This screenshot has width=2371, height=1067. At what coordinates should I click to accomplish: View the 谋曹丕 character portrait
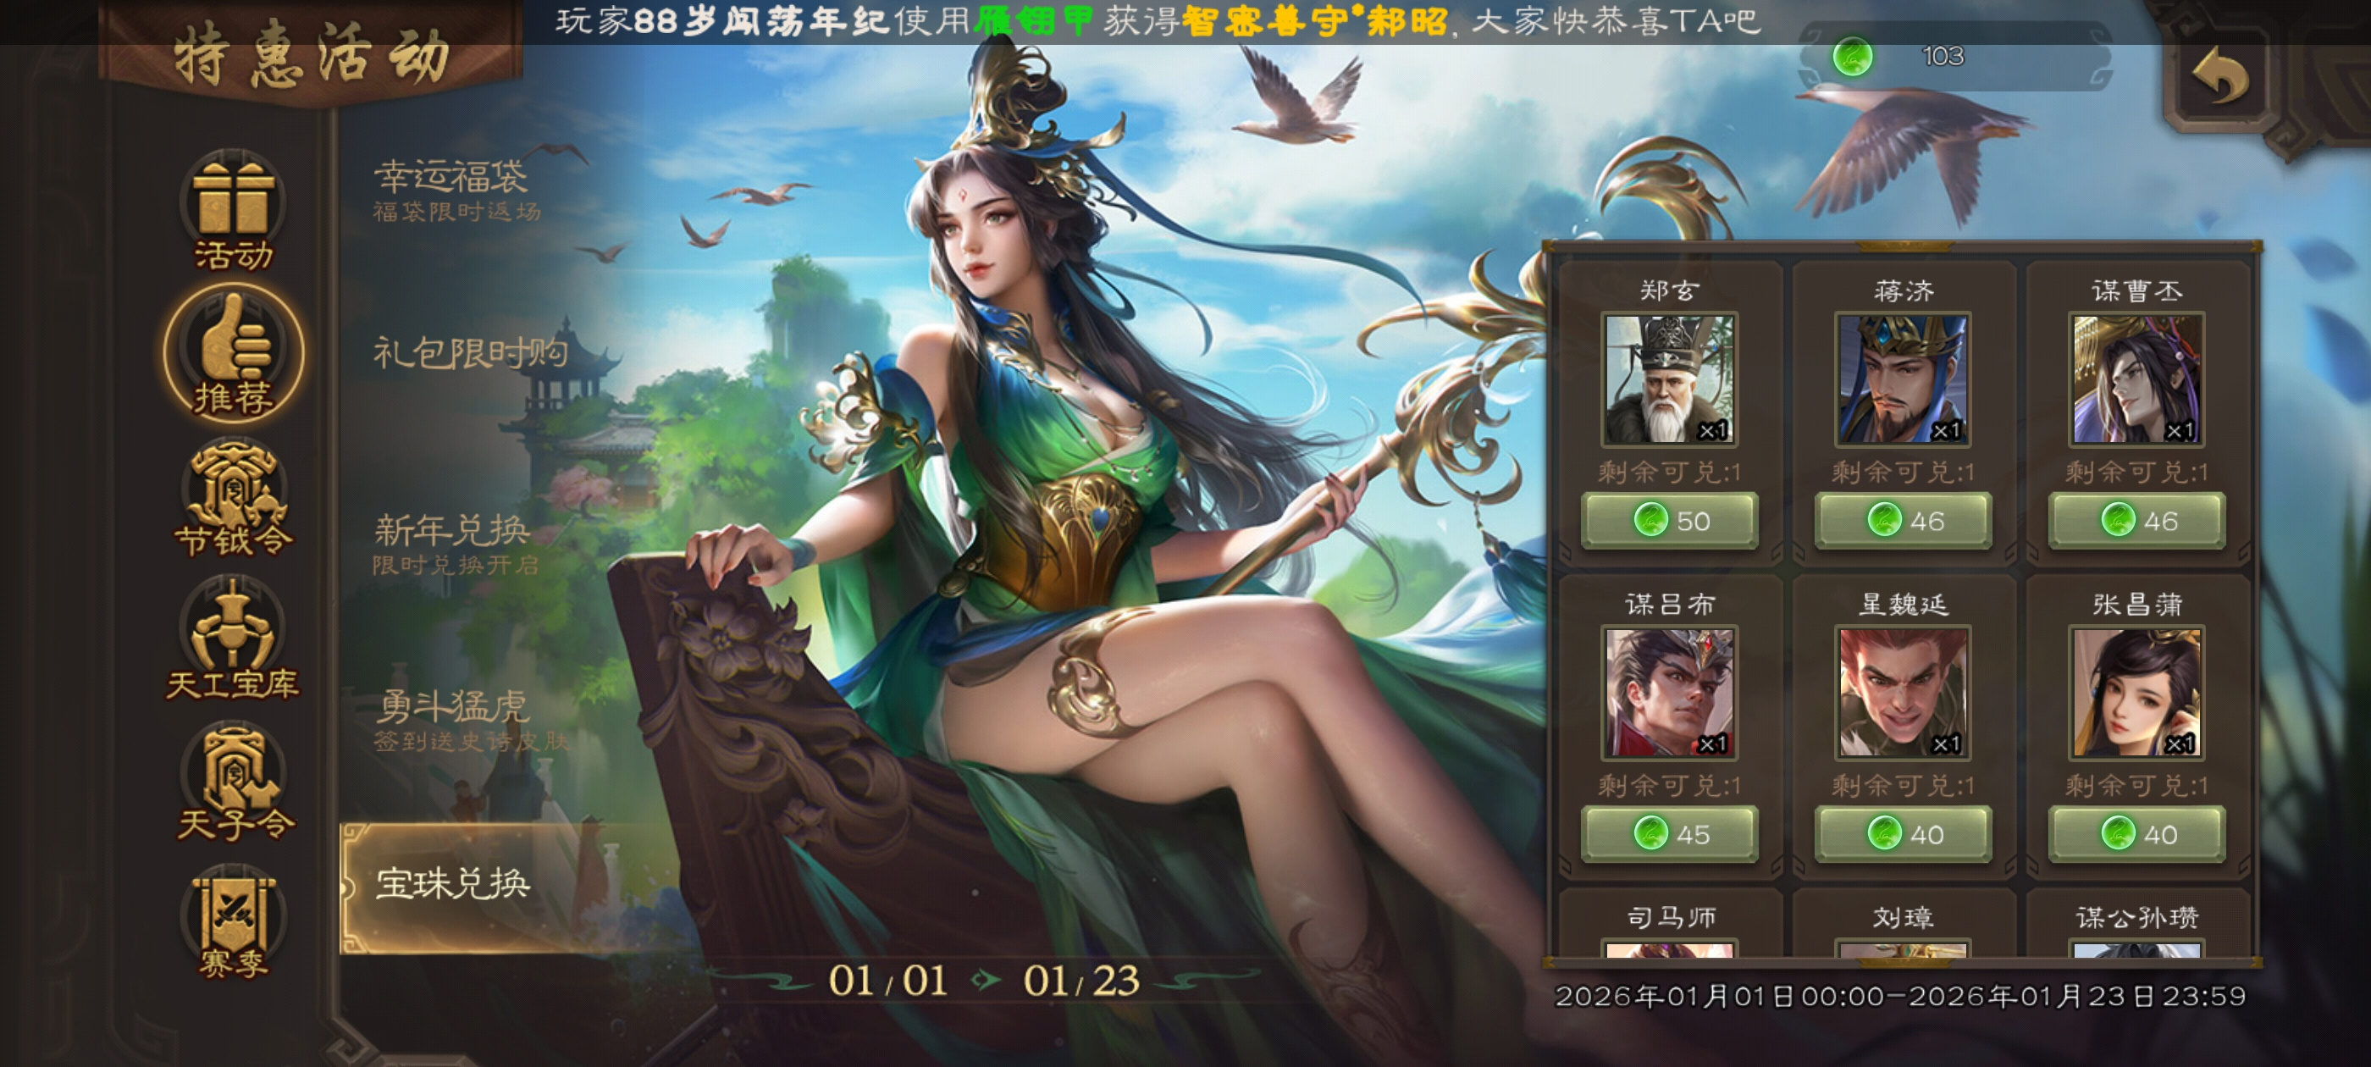[2137, 379]
